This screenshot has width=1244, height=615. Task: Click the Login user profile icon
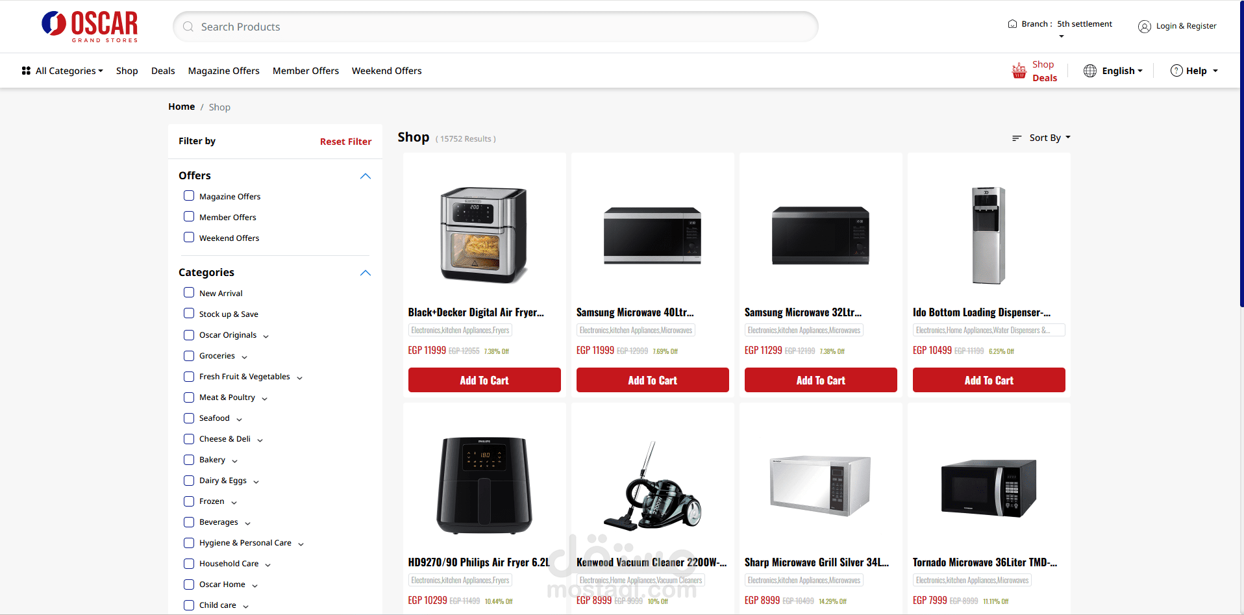pos(1145,27)
